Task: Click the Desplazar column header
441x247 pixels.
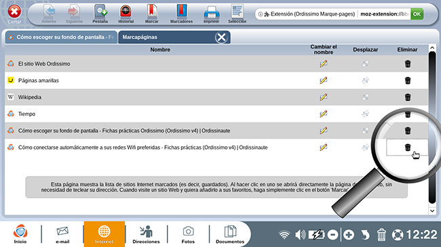Action: 365,49
